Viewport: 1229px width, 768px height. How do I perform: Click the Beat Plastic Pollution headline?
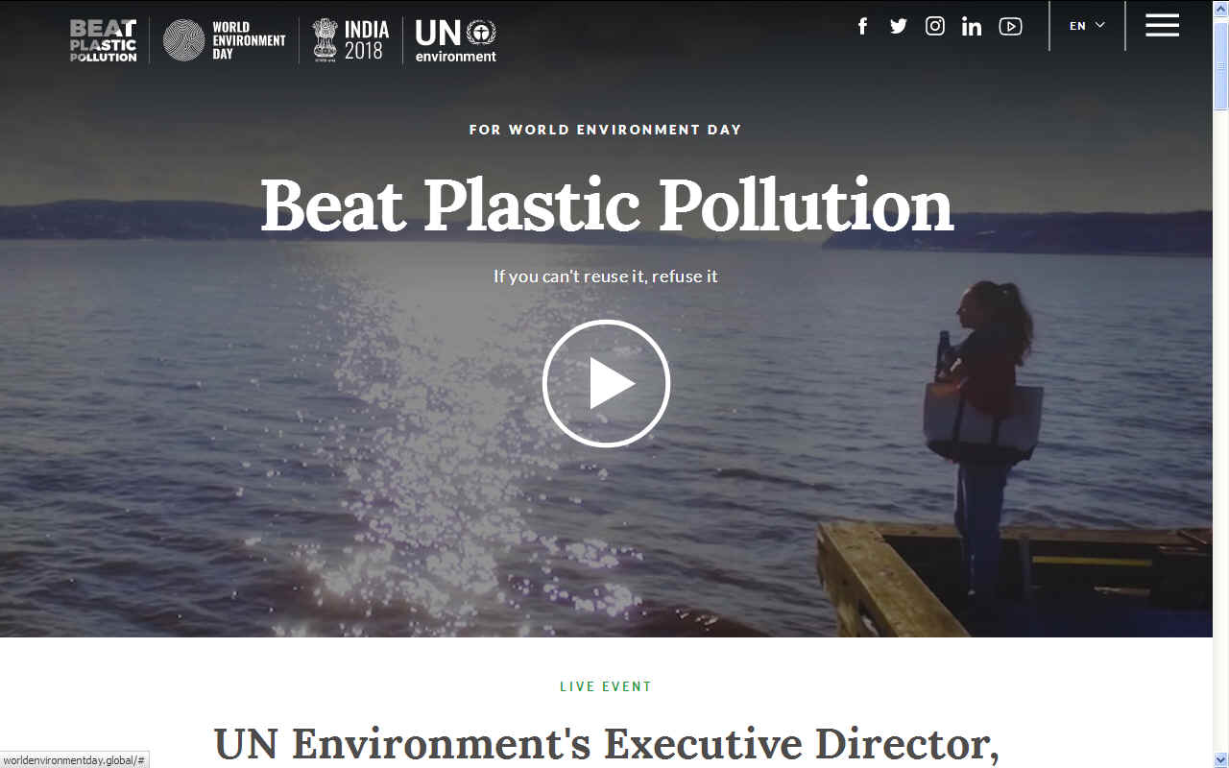pyautogui.click(x=607, y=204)
